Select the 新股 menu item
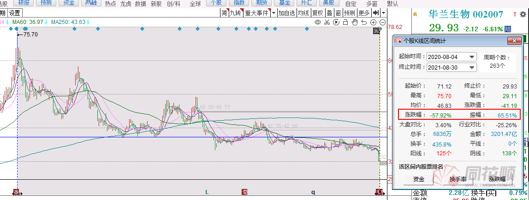The image size is (529, 200). [x=156, y=4]
